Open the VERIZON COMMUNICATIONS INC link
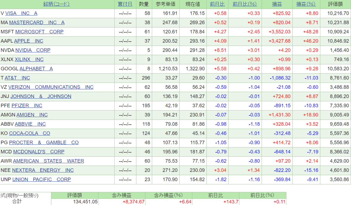 point(51,87)
